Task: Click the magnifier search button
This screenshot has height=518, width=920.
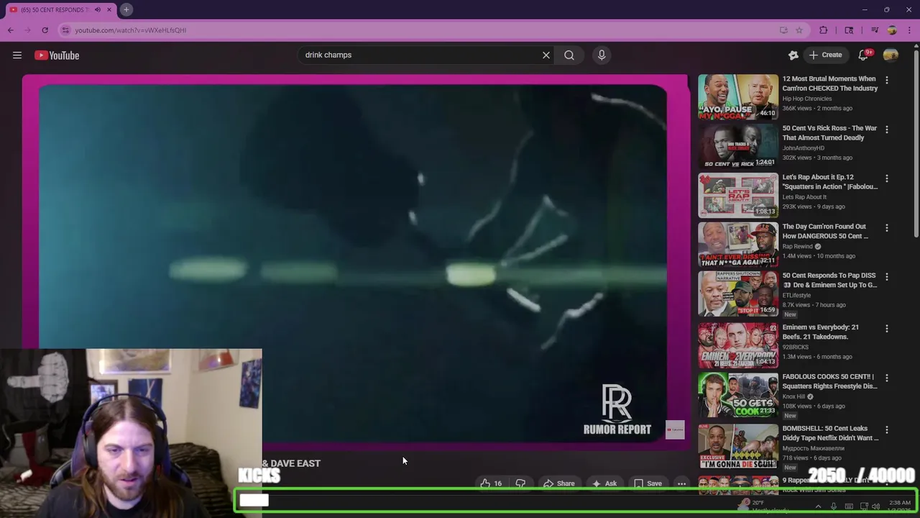Action: click(569, 55)
